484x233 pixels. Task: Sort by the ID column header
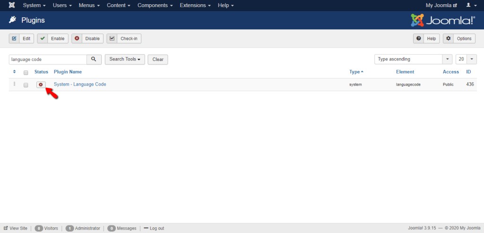[468, 72]
